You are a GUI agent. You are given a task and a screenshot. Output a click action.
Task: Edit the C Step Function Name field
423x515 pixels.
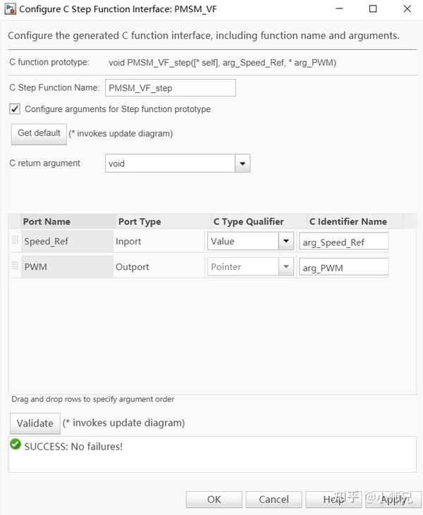click(170, 88)
